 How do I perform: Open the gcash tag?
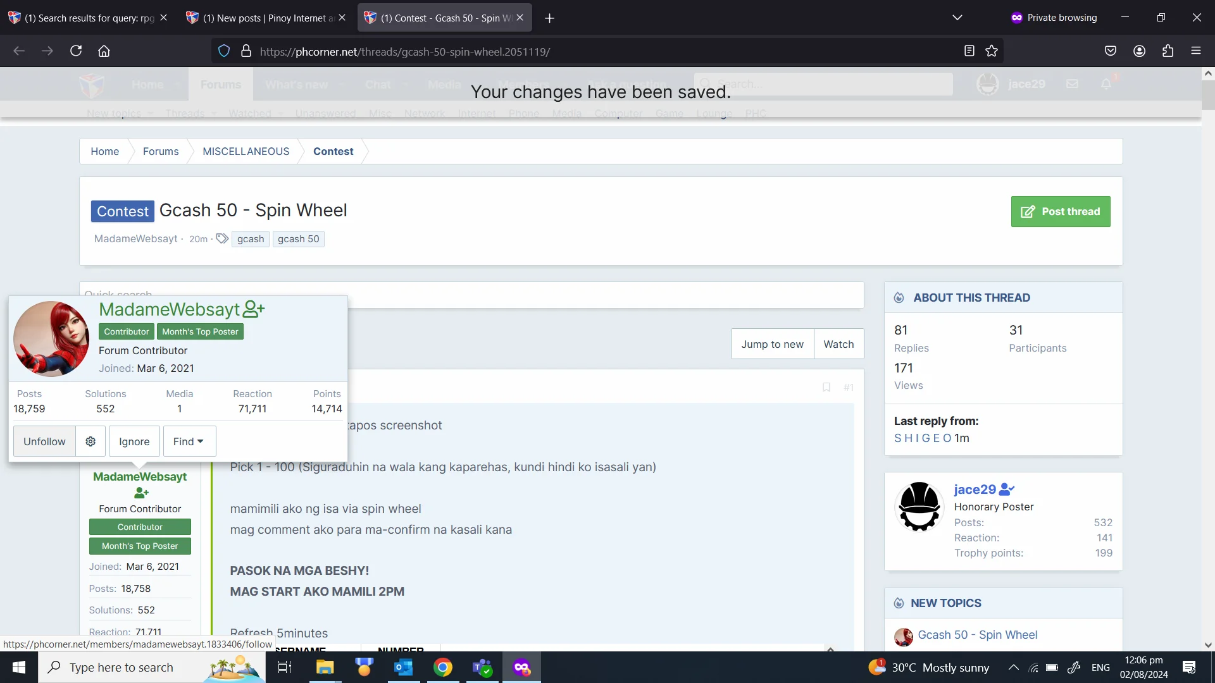[x=251, y=239]
